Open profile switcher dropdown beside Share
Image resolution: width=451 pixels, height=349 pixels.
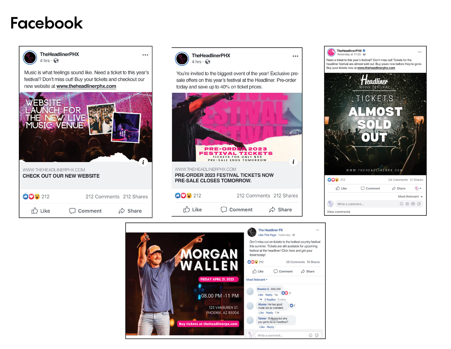(x=418, y=188)
